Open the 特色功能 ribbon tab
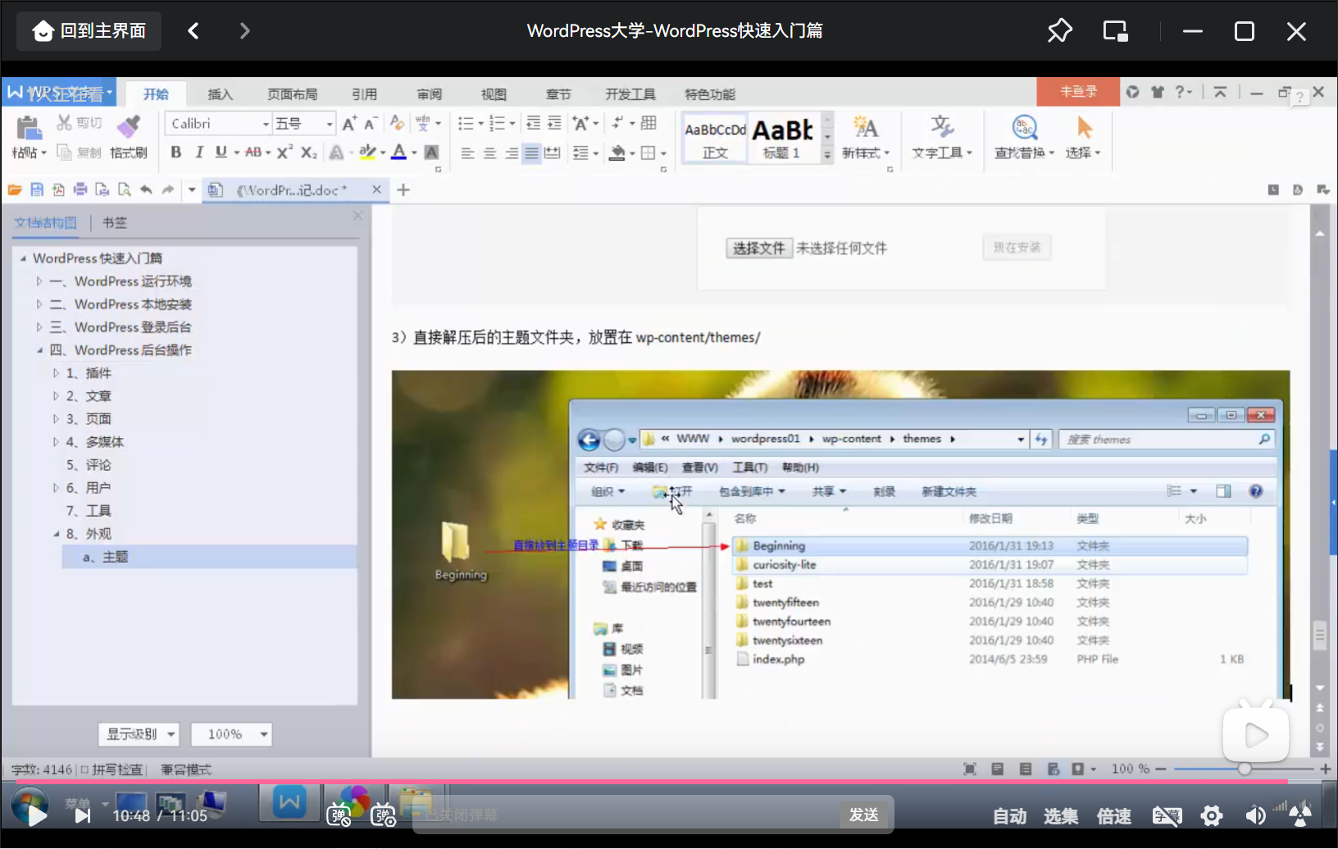This screenshot has width=1338, height=849. pyautogui.click(x=710, y=94)
